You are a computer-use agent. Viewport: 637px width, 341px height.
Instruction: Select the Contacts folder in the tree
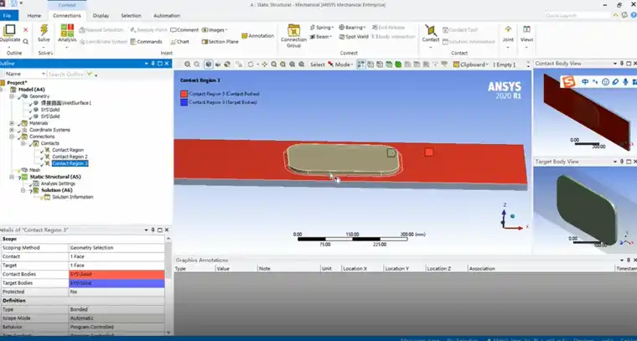[50, 143]
